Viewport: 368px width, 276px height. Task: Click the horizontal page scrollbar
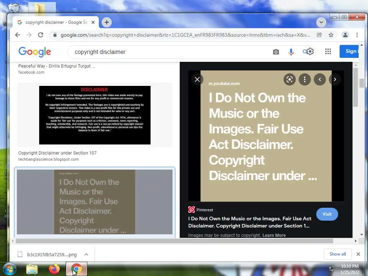coord(174,241)
